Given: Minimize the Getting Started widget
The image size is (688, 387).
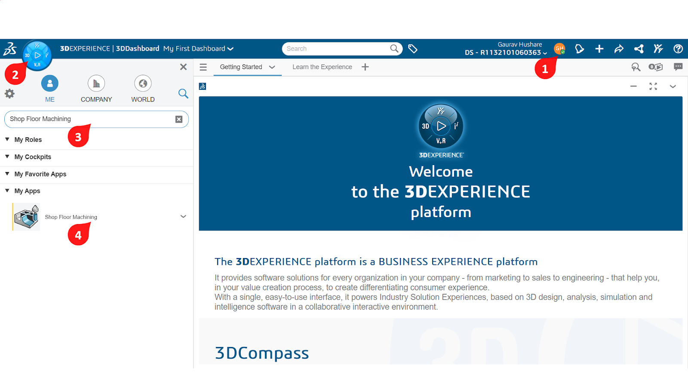Looking at the screenshot, I should (633, 86).
